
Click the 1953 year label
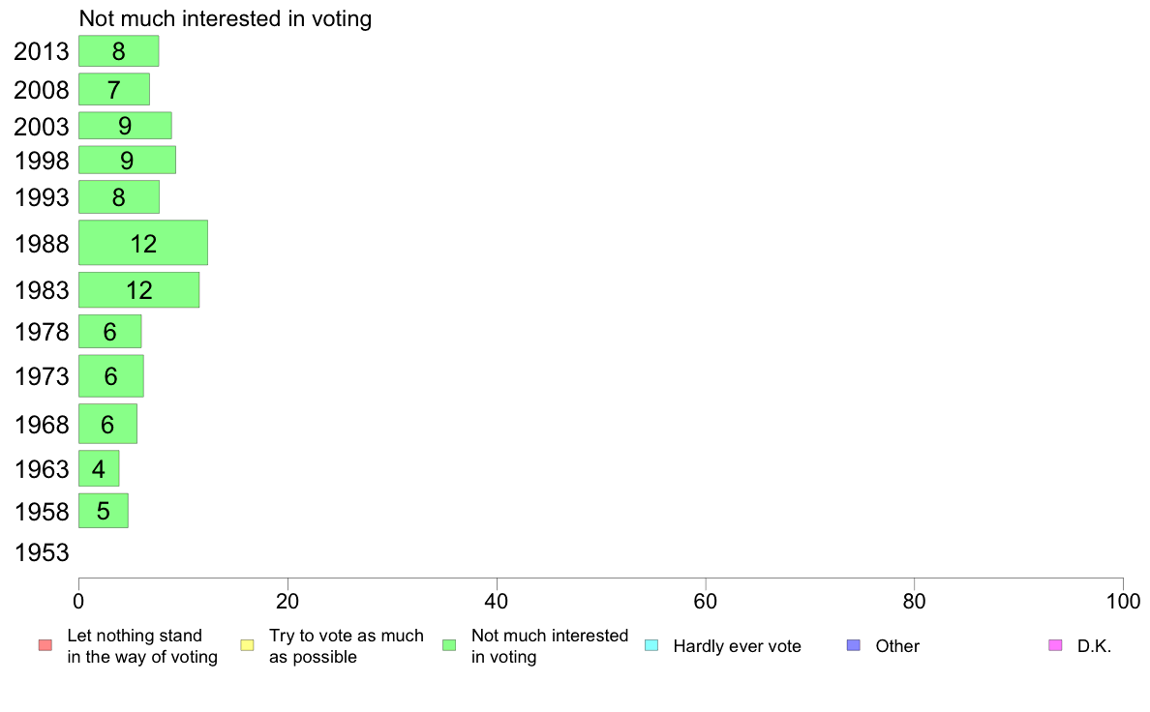click(x=42, y=552)
